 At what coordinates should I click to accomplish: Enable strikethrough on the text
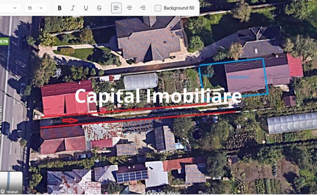99,8
